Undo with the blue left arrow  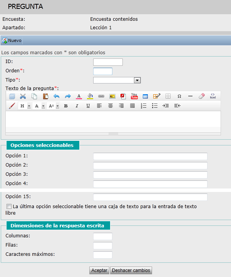57,96
